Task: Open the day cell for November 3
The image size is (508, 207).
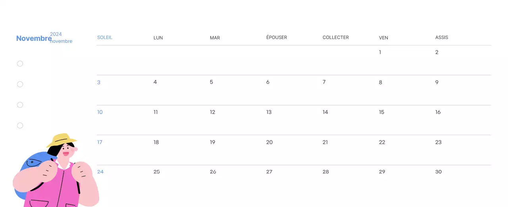Action: (99, 82)
